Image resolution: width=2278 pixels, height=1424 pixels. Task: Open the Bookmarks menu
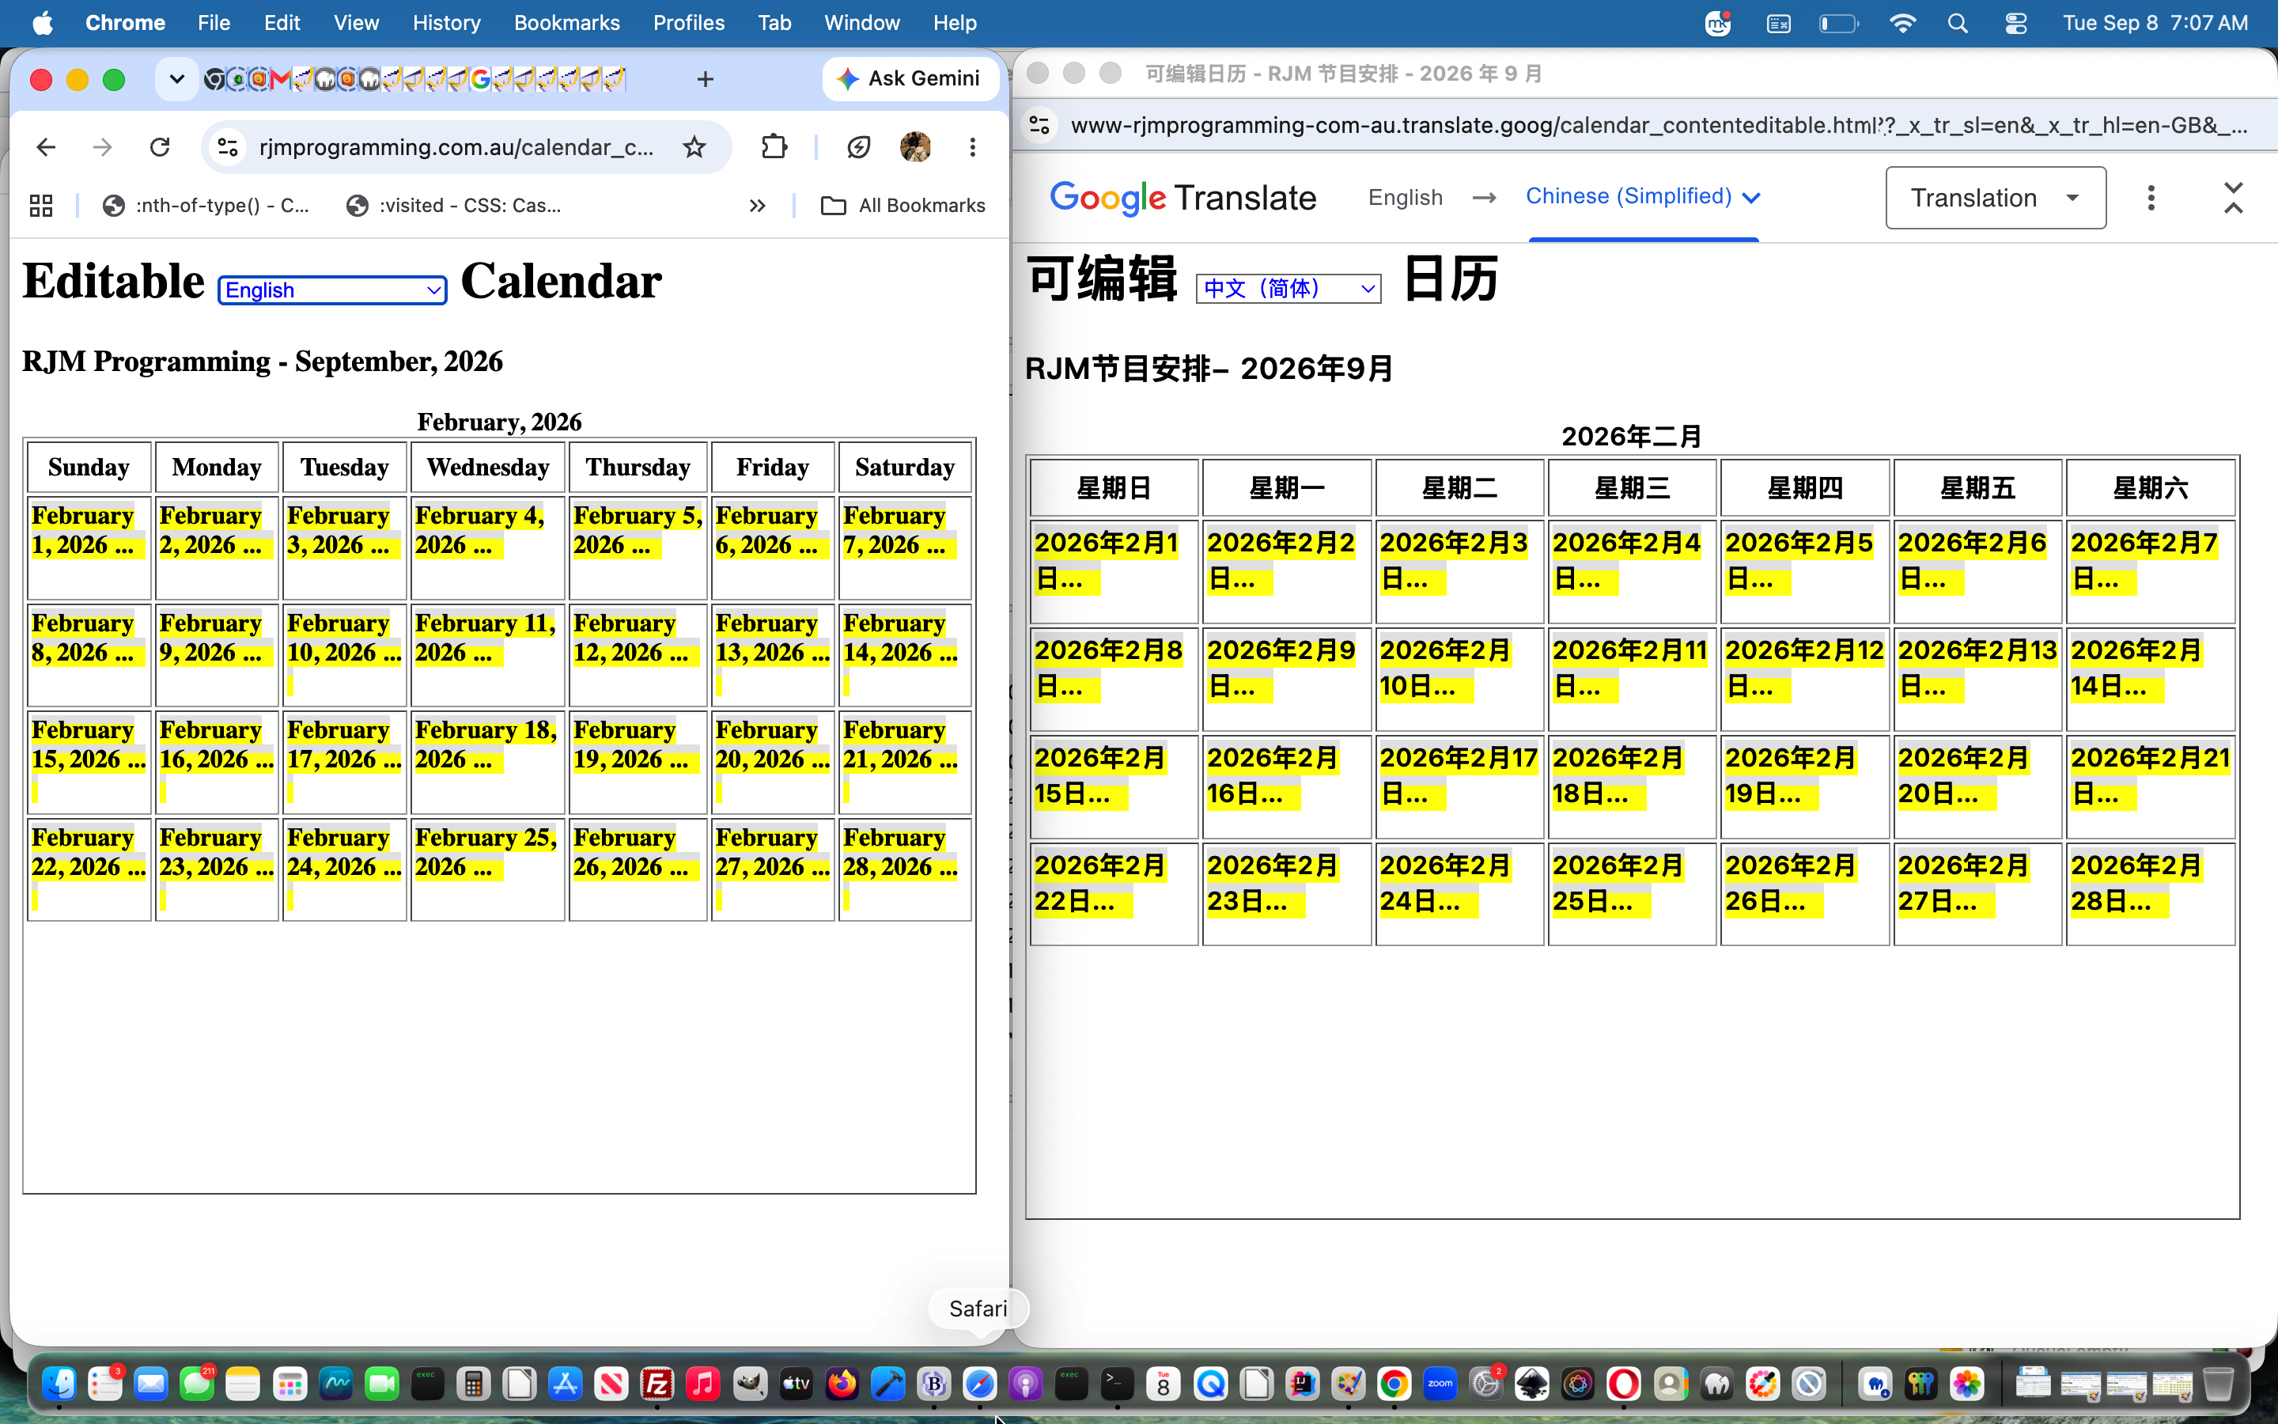pyautogui.click(x=566, y=23)
